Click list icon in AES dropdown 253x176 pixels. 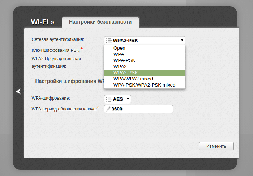point(109,99)
